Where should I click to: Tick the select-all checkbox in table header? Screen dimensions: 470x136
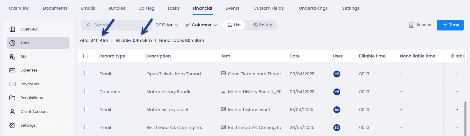pyautogui.click(x=85, y=56)
